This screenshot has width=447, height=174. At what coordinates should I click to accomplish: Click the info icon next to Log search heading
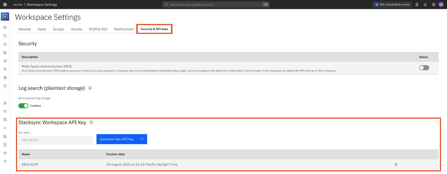(90, 88)
